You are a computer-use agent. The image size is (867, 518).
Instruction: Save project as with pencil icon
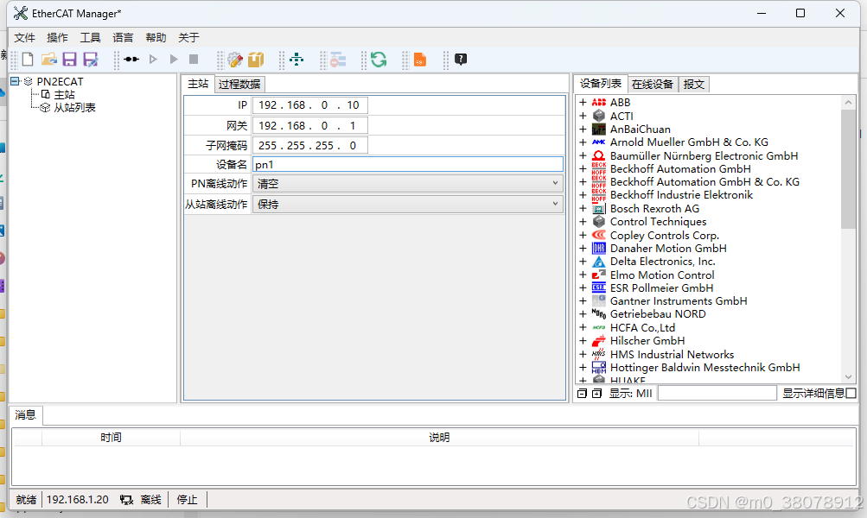point(91,59)
